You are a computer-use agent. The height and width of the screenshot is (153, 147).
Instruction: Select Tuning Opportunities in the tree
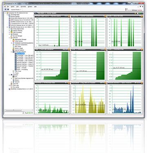click(x=18, y=29)
